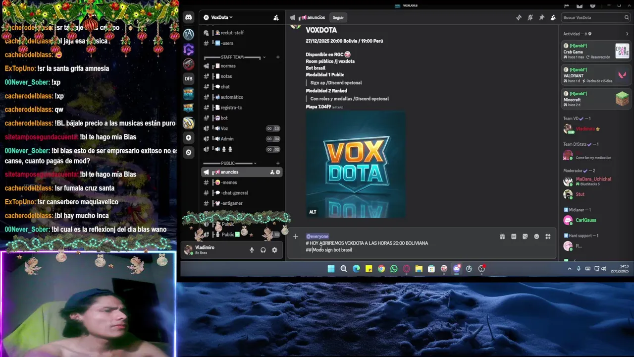
Task: Open the bot channel
Action: (x=242, y=118)
